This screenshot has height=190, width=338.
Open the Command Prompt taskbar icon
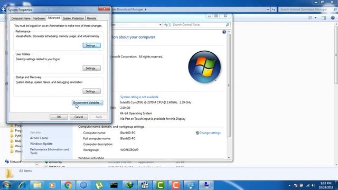pos(114,185)
